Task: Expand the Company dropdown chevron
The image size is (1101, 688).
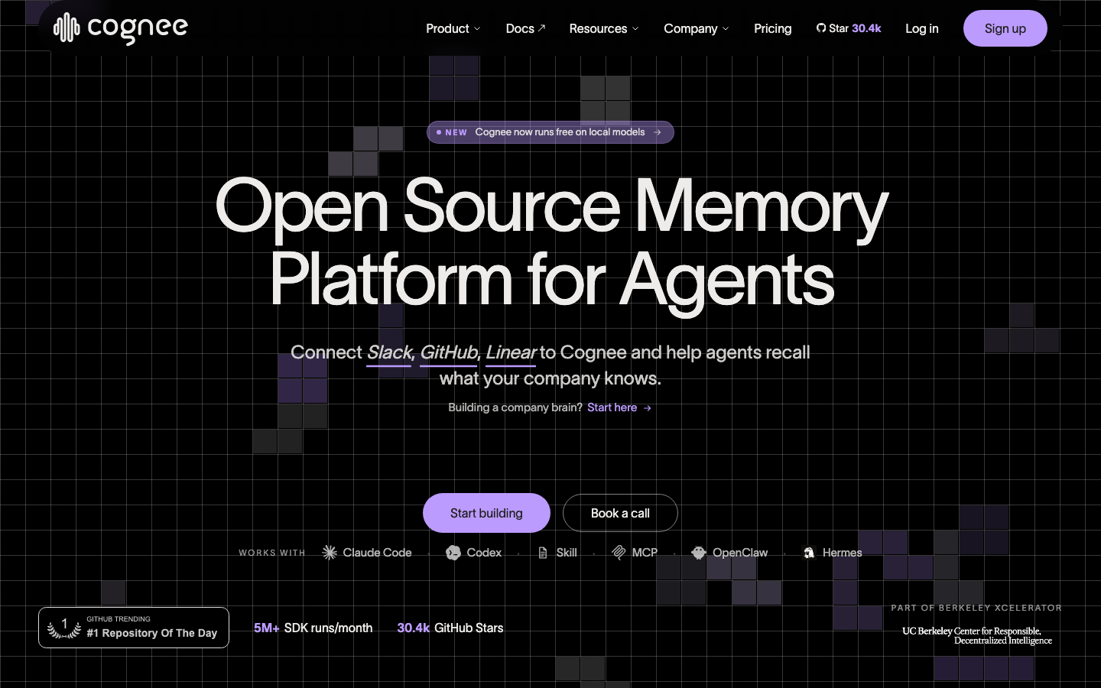Action: coord(726,29)
